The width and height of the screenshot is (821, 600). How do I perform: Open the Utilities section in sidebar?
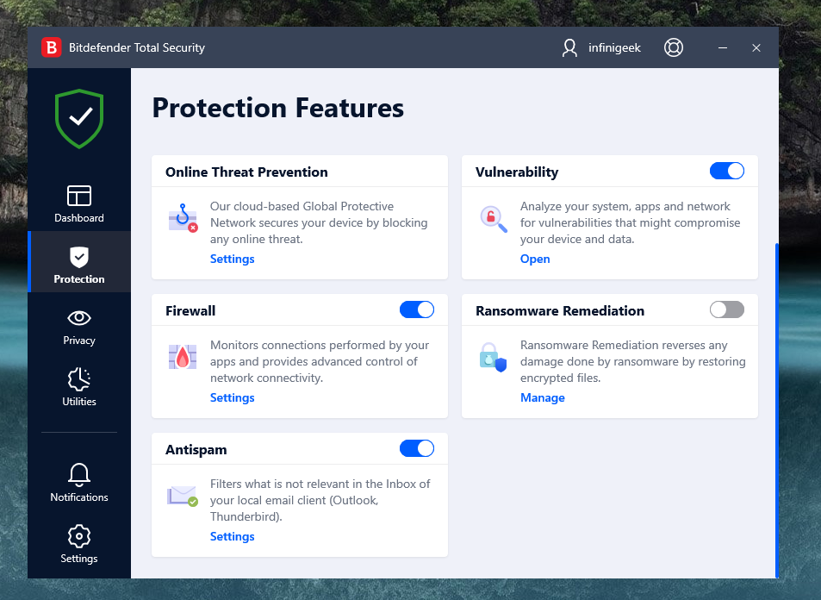pos(79,387)
